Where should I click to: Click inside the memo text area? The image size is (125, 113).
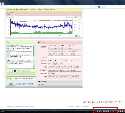click(20, 56)
